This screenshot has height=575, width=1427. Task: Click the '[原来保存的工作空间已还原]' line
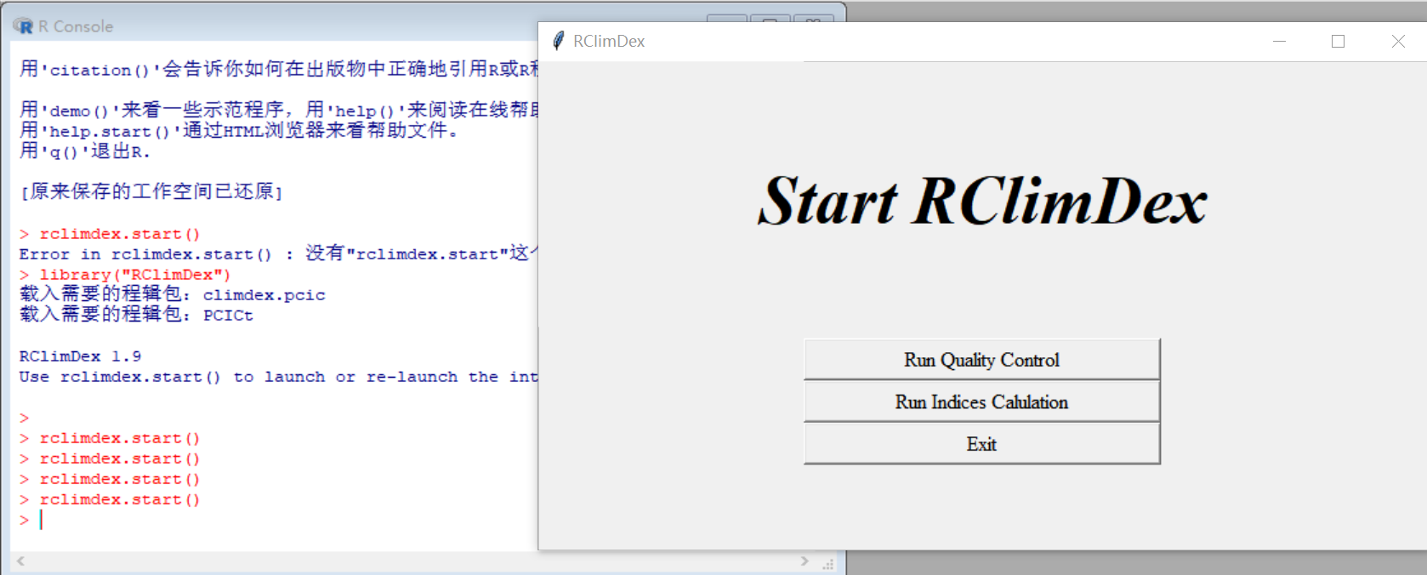tap(151, 191)
